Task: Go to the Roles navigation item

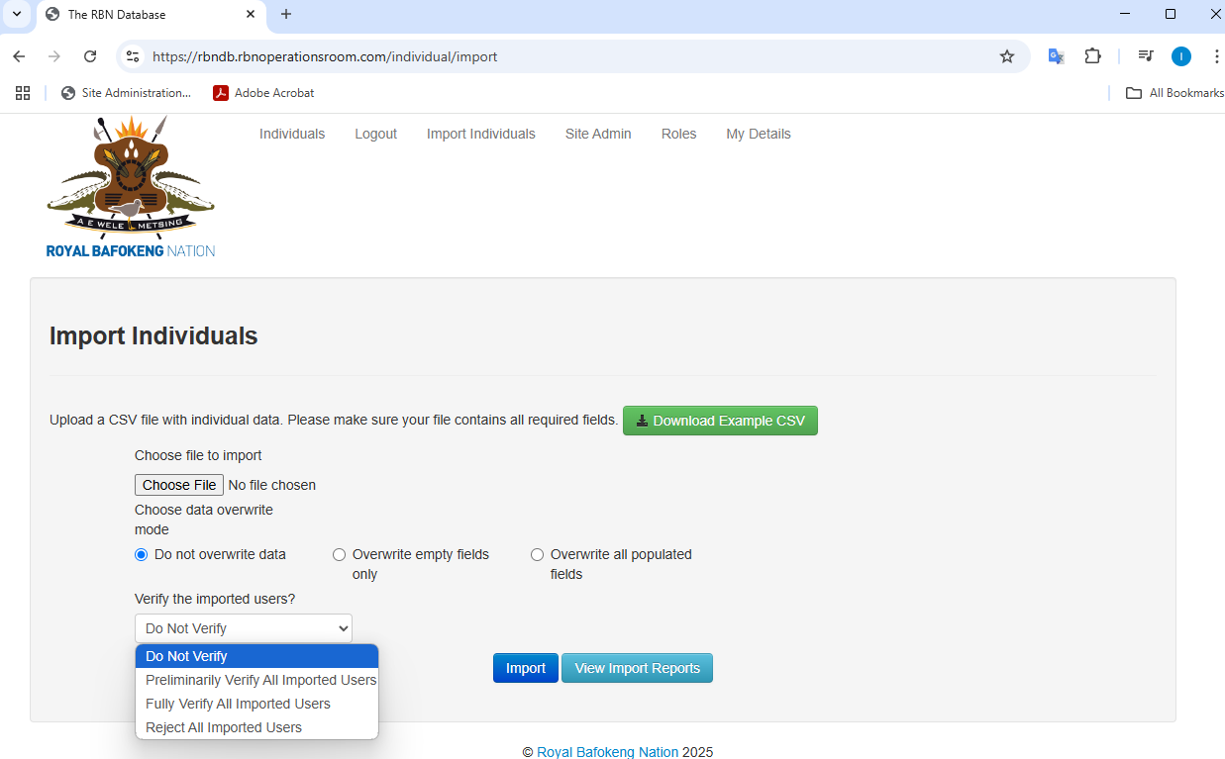Action: click(x=678, y=134)
